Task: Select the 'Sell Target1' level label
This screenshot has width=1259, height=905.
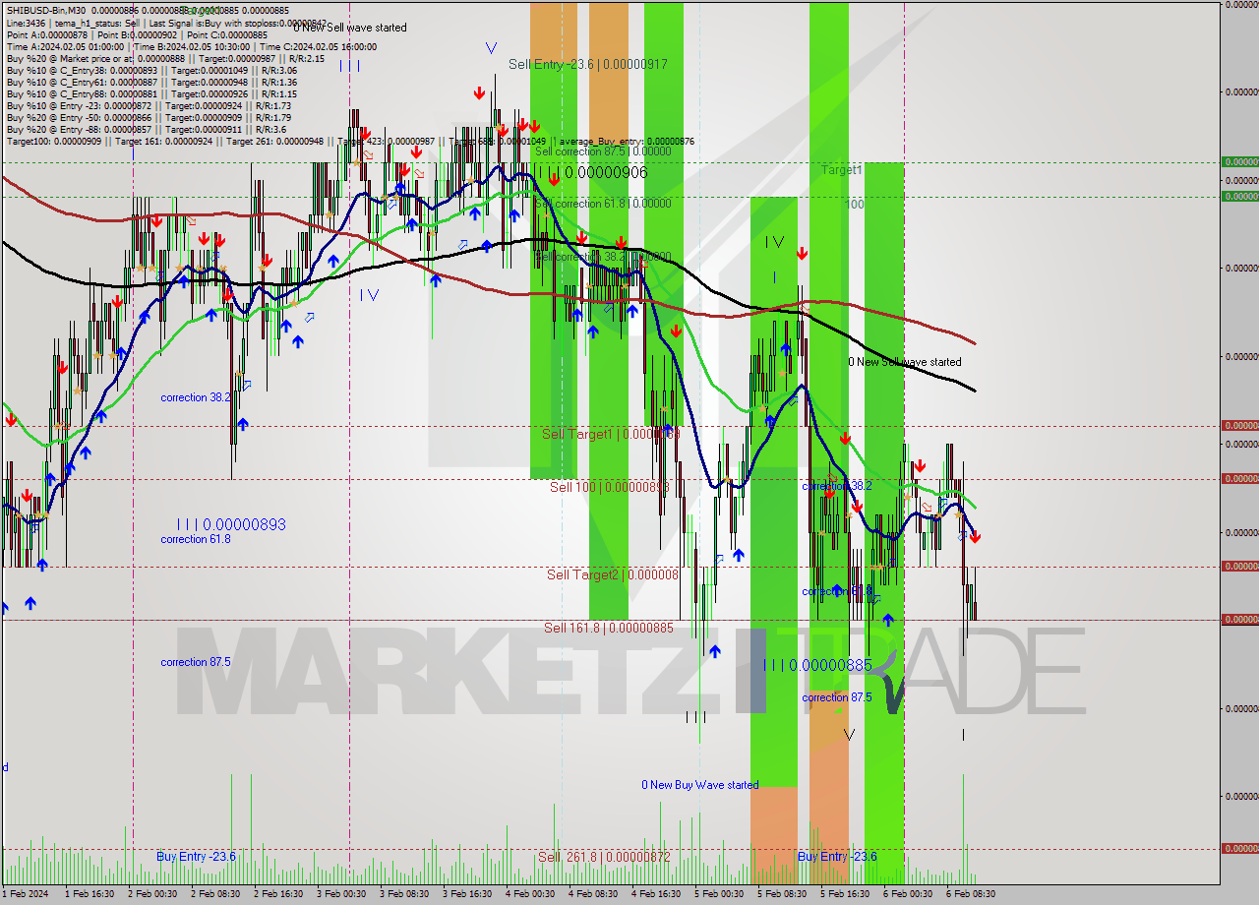Action: point(611,434)
